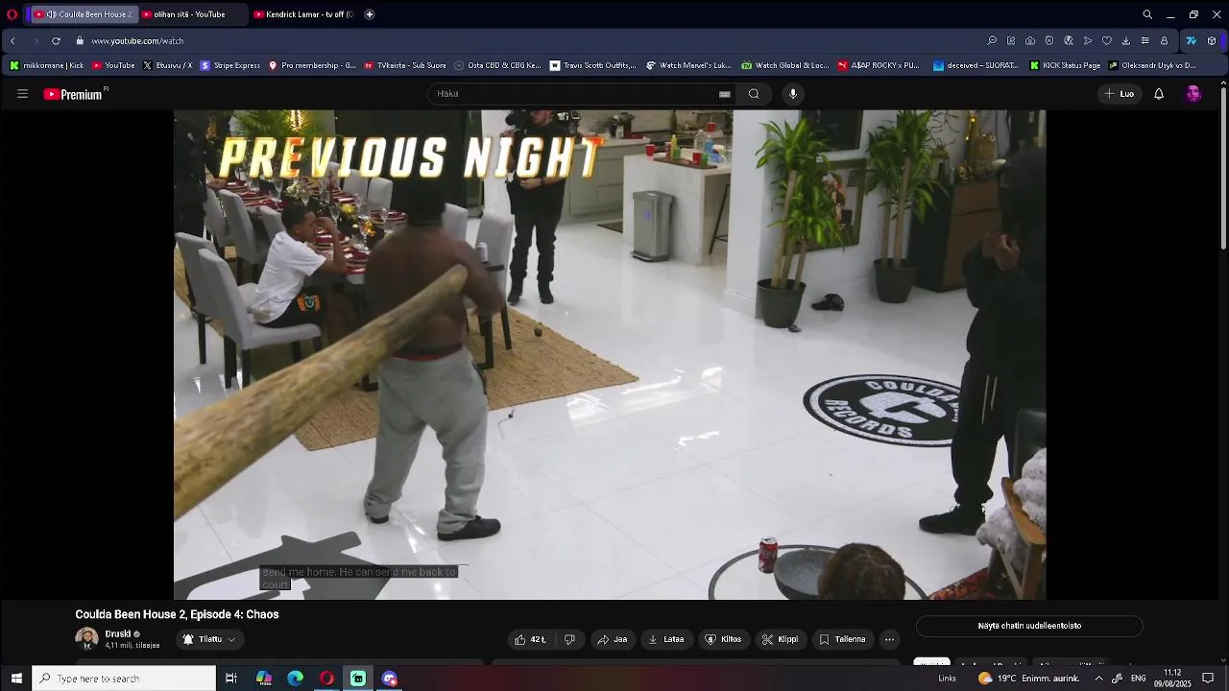Open TVkaista - Sub Suora bookmark
Image resolution: width=1229 pixels, height=691 pixels.
(x=404, y=66)
